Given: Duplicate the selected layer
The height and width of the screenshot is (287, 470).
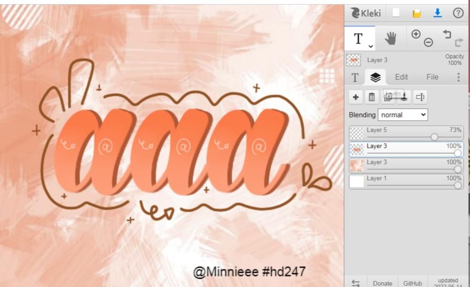Looking at the screenshot, I should (388, 97).
